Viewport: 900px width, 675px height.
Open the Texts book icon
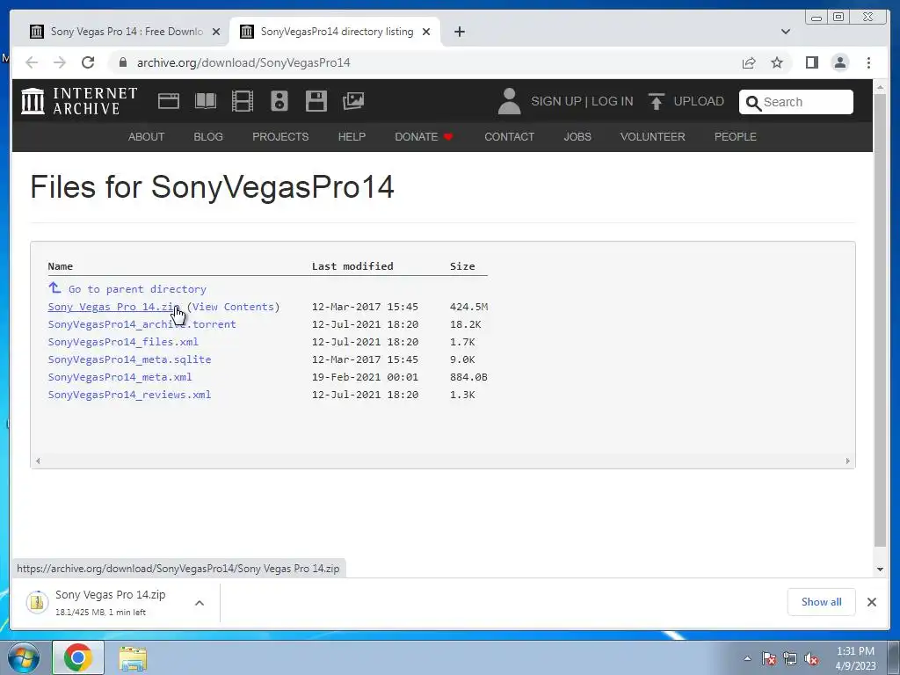pos(206,101)
